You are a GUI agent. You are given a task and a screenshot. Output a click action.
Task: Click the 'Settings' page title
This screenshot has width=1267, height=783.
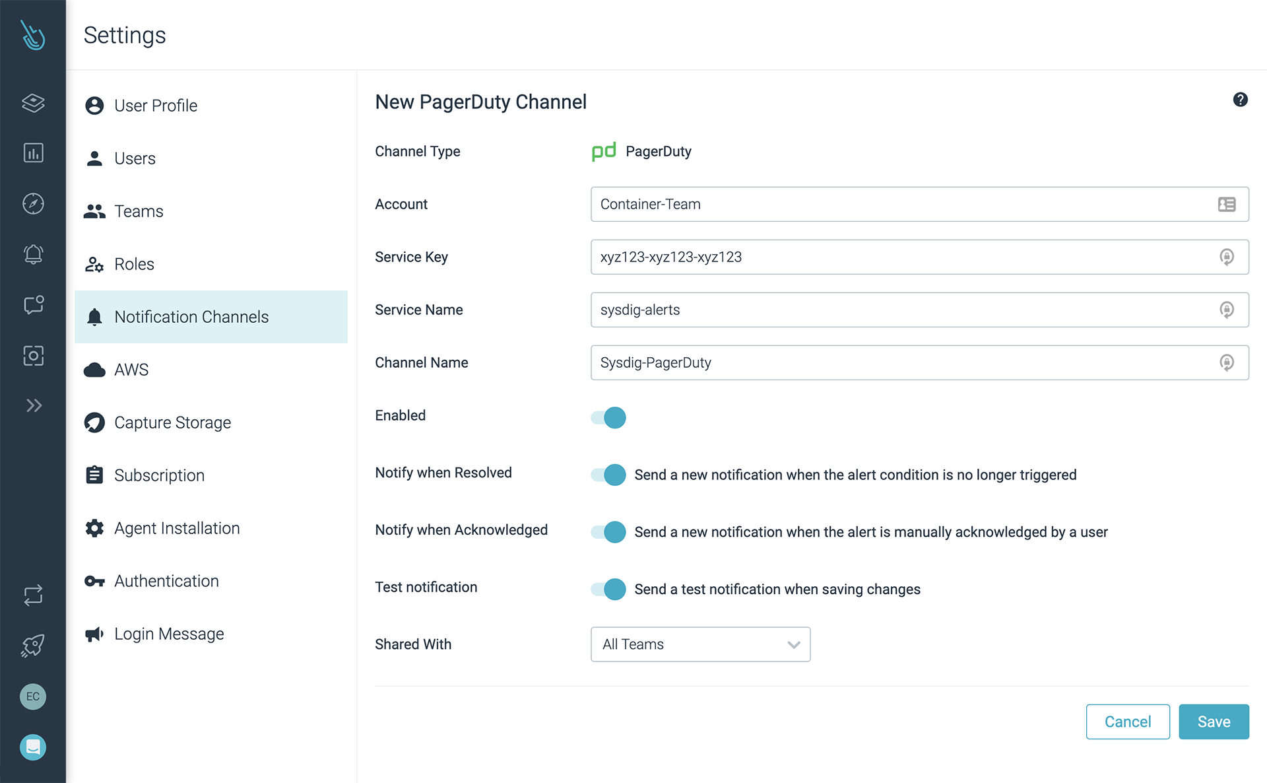125,35
